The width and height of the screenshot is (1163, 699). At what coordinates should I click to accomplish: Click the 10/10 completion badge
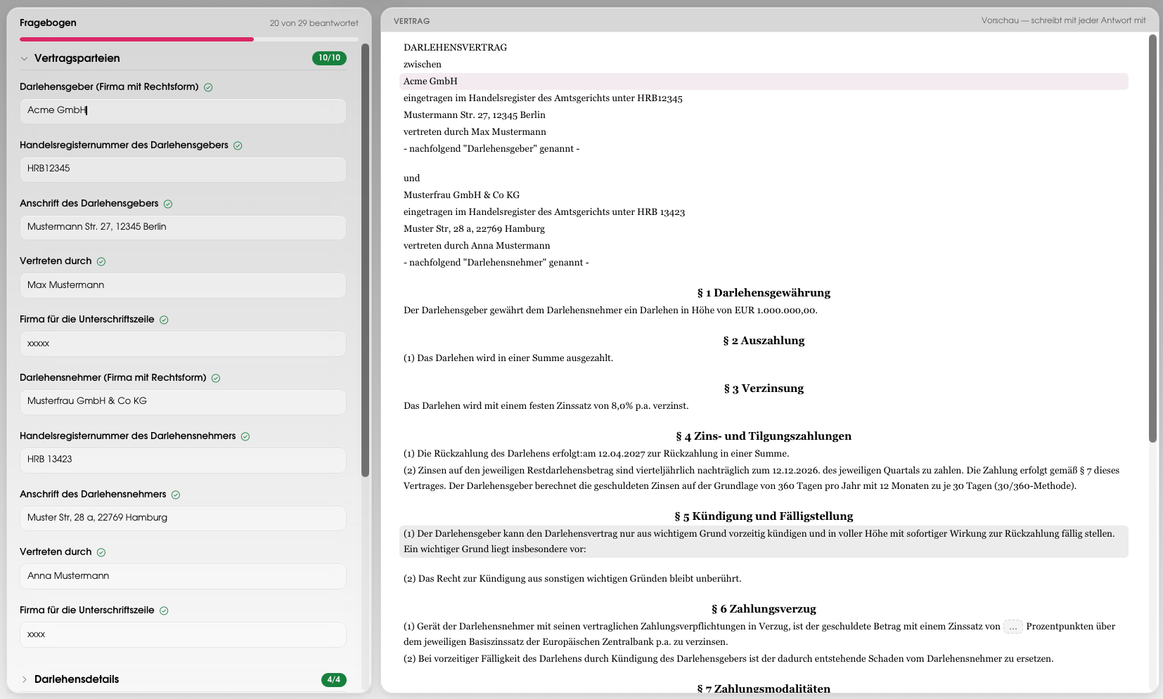329,58
